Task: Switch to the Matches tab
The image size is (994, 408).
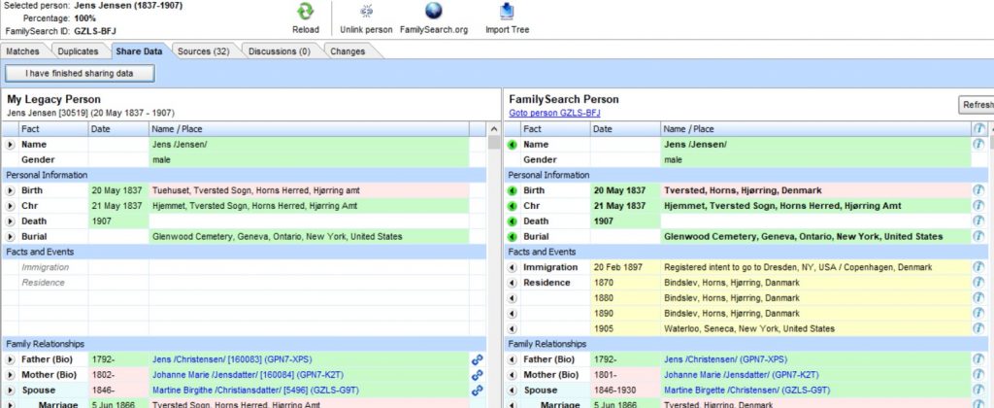Action: (23, 51)
